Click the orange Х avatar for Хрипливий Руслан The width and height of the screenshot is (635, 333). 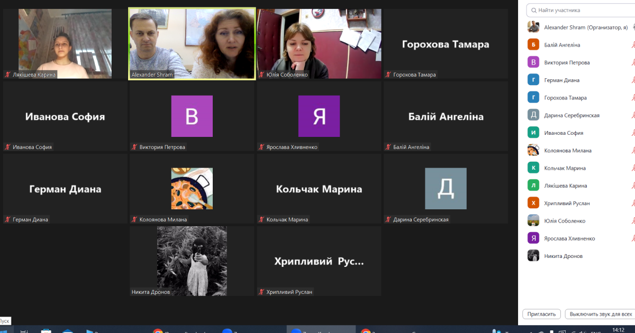point(533,203)
